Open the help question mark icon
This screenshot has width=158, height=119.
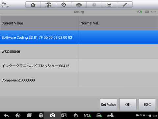[94, 5]
